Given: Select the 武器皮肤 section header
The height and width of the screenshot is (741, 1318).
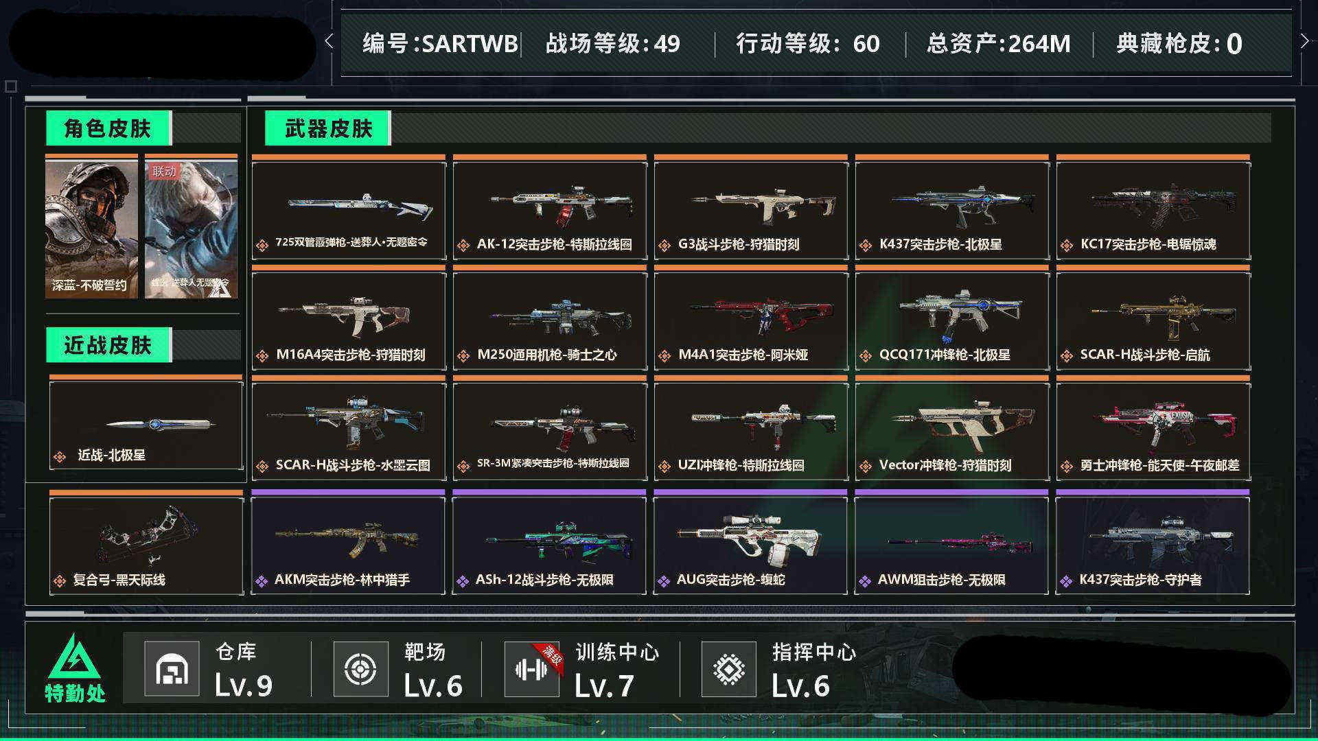Looking at the screenshot, I should [x=328, y=128].
